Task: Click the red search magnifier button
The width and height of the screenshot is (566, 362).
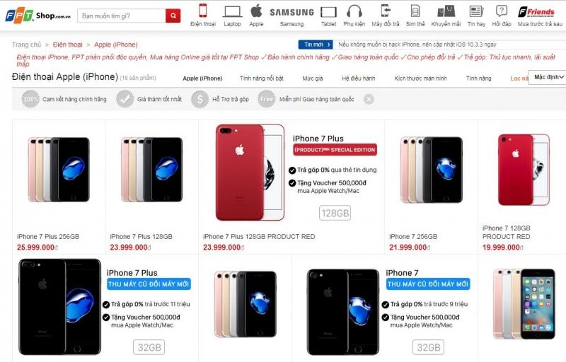Action: (173, 16)
